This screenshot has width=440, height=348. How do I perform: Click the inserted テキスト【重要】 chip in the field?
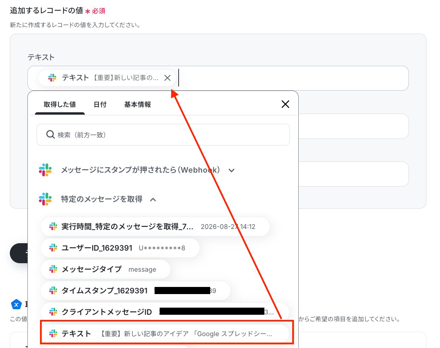click(x=107, y=78)
